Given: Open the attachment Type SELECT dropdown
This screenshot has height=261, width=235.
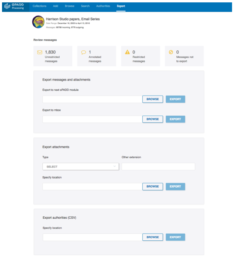Looking at the screenshot, I should point(81,167).
